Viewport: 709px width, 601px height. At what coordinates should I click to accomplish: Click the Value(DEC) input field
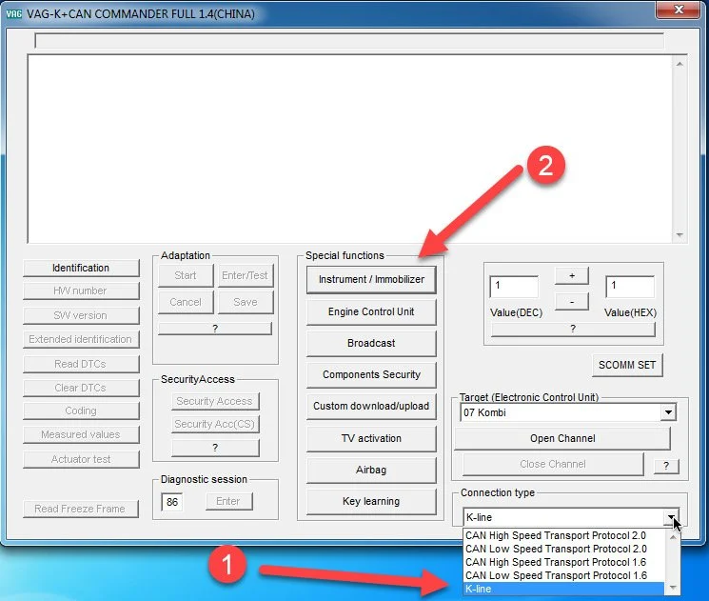pyautogui.click(x=514, y=287)
